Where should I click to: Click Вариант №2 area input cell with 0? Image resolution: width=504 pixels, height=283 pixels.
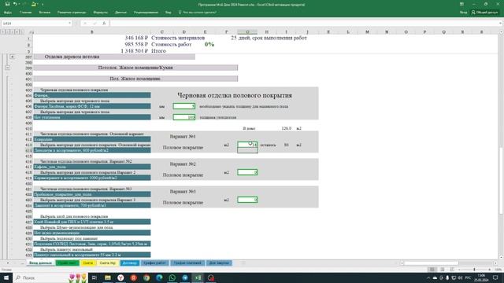[x=247, y=172]
